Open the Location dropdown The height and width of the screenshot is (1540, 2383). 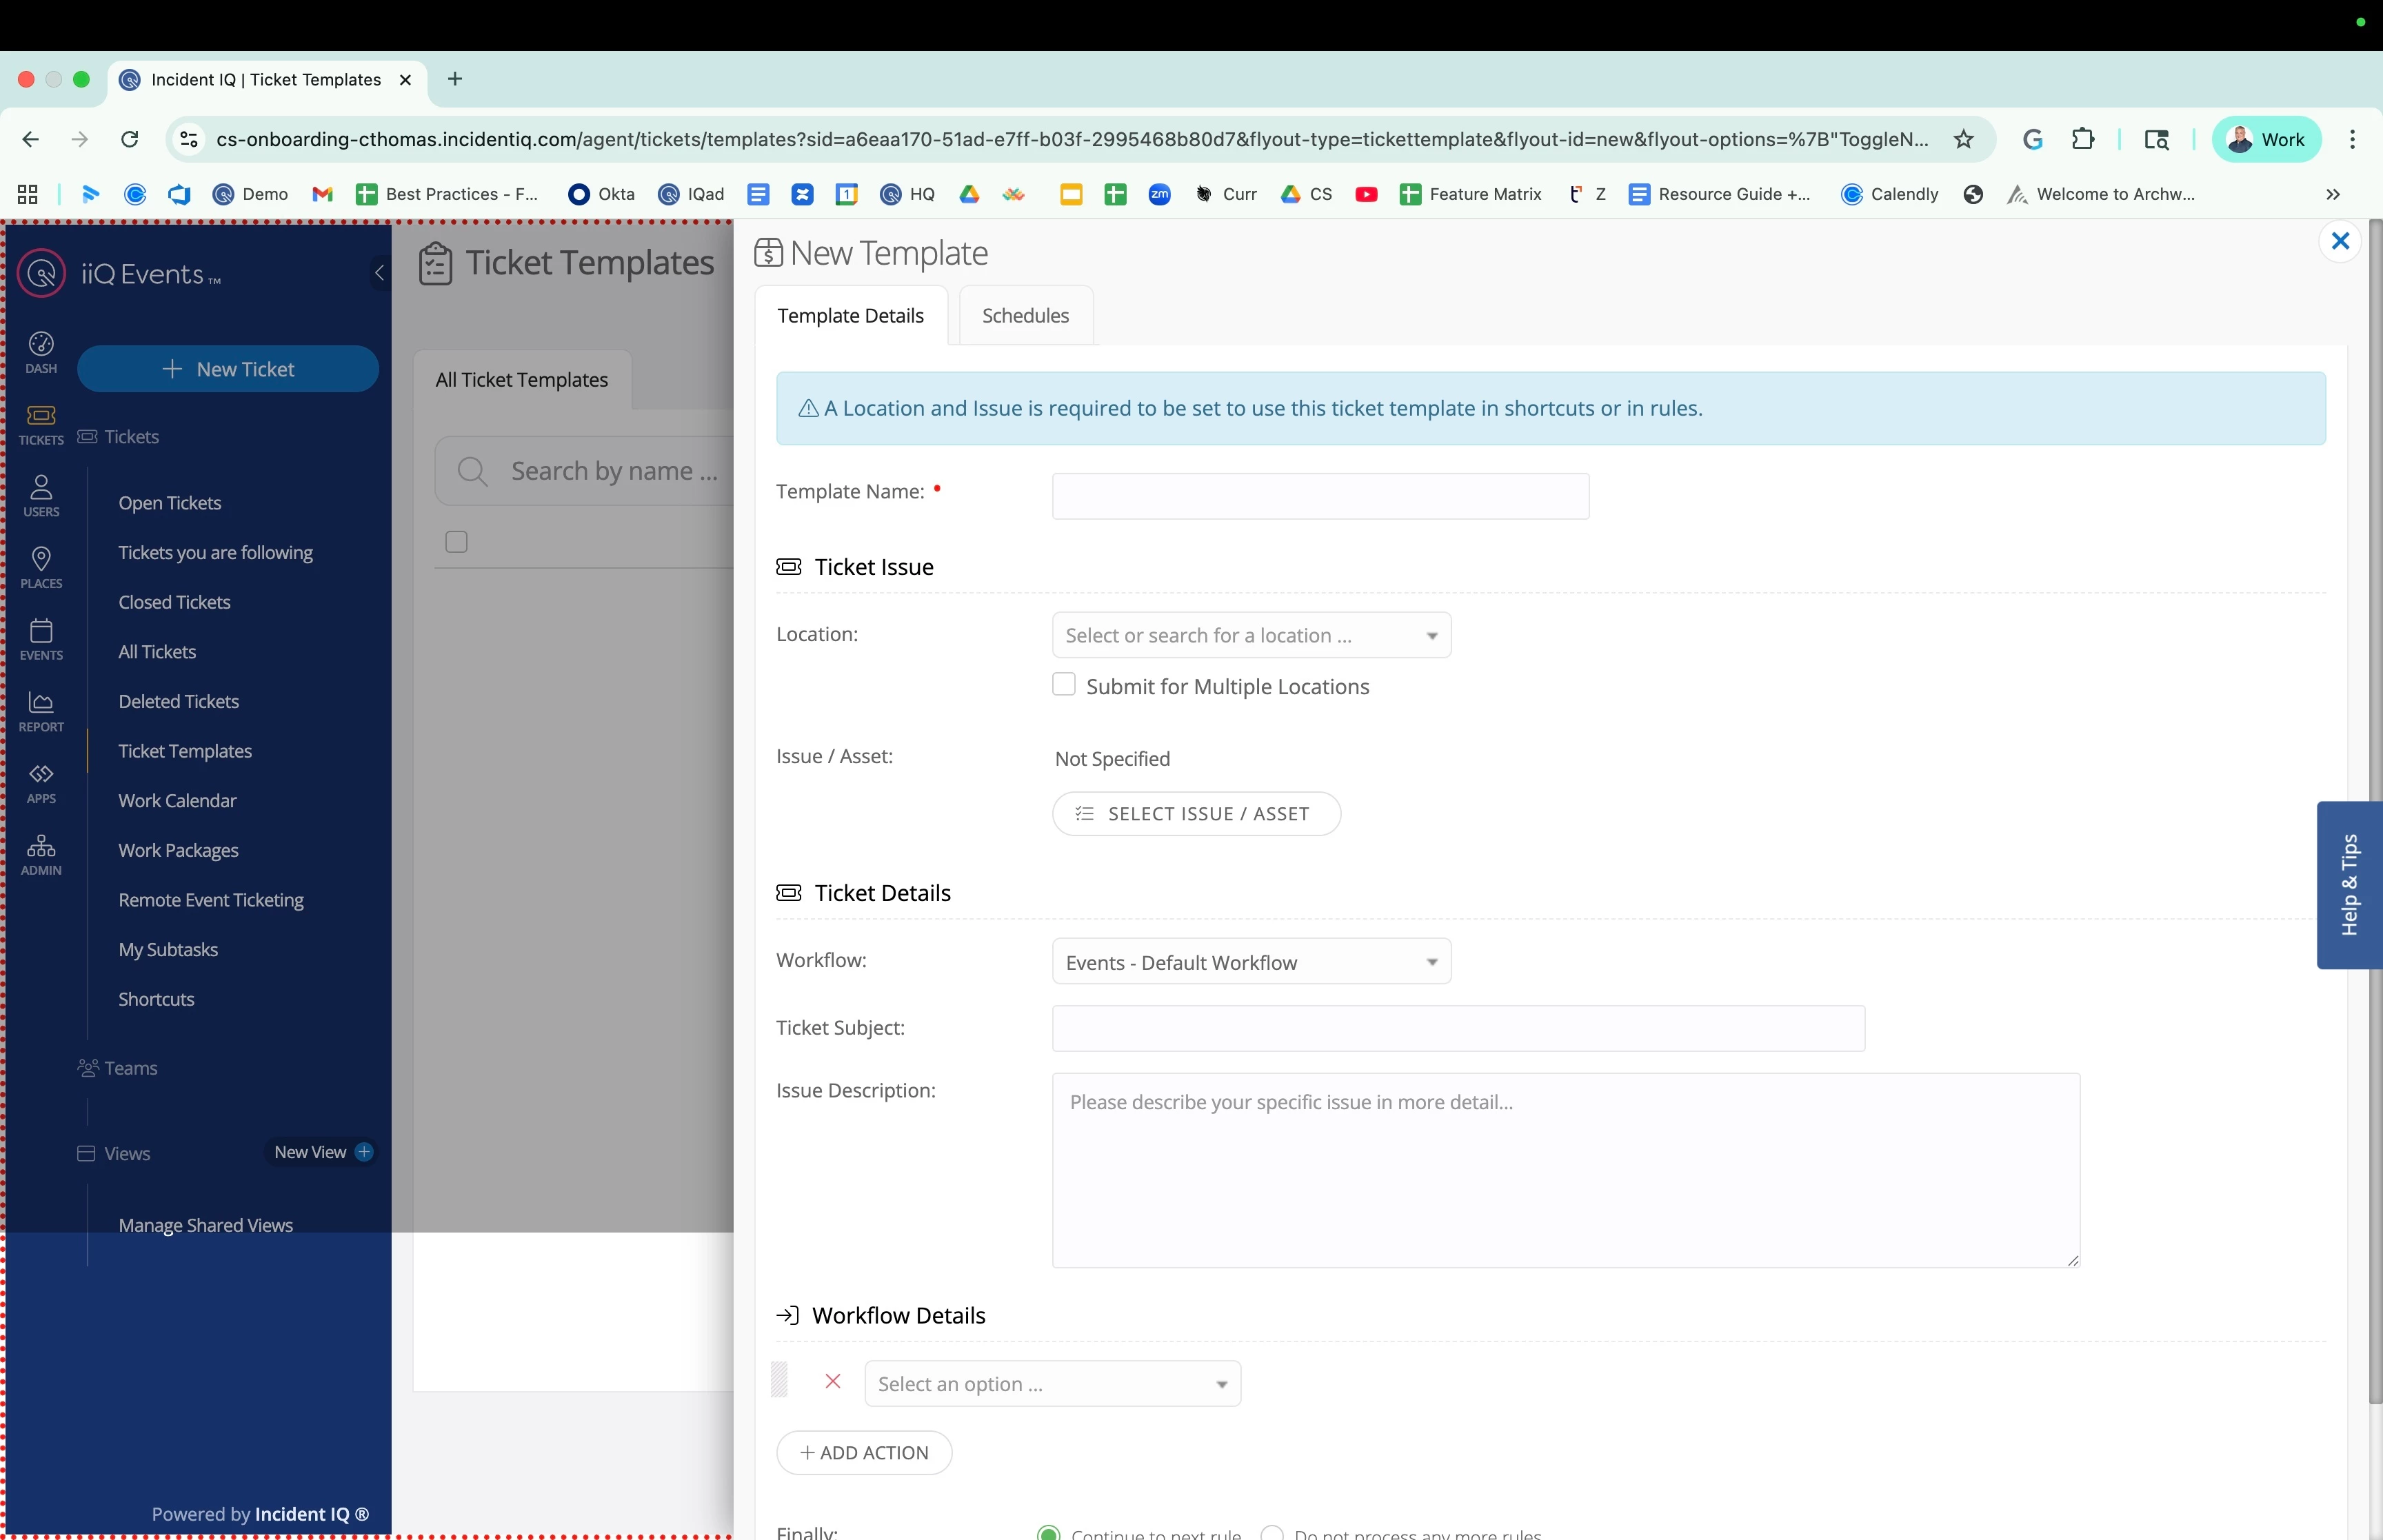pyautogui.click(x=1250, y=635)
